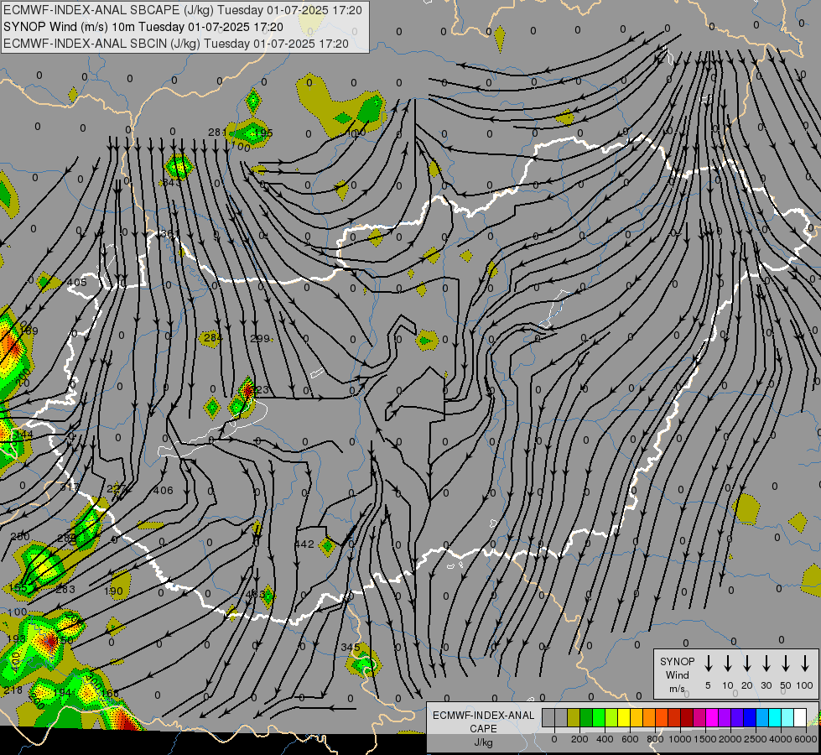Screen dimensions: 821x755
Task: Click the SBCIN title line at top
Action: coord(176,44)
